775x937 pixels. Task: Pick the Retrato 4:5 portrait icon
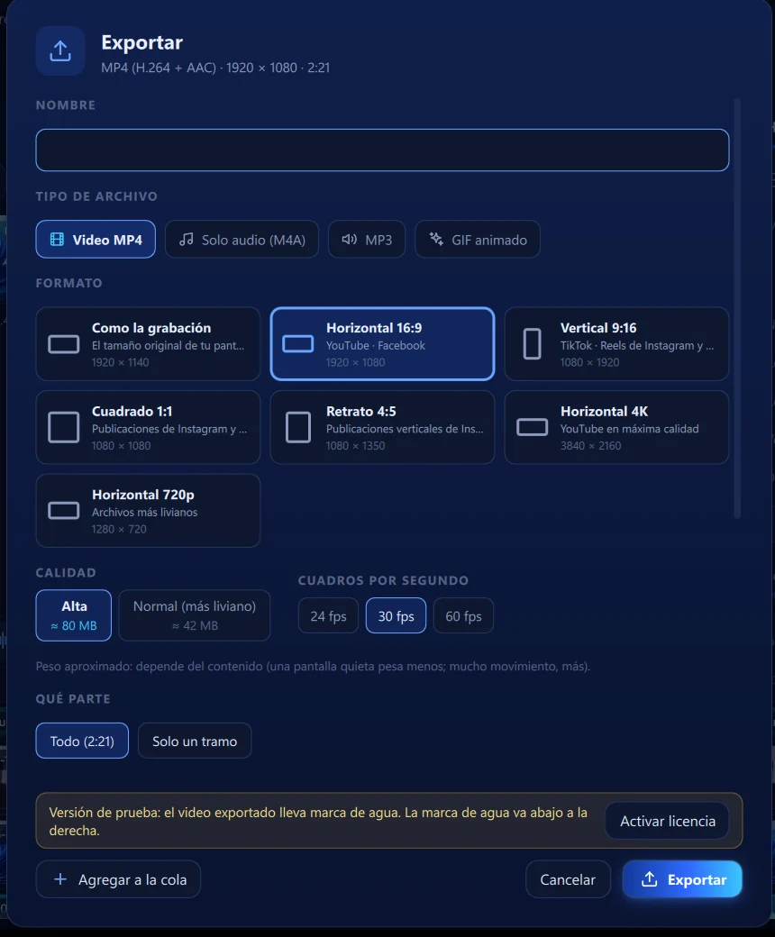click(298, 427)
